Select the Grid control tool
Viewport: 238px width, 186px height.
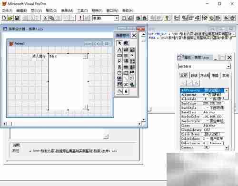(126, 67)
